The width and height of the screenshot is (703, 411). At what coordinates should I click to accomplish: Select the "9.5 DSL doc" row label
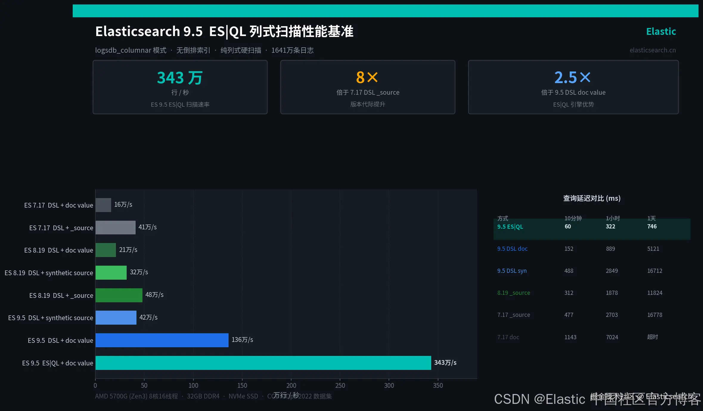click(512, 249)
